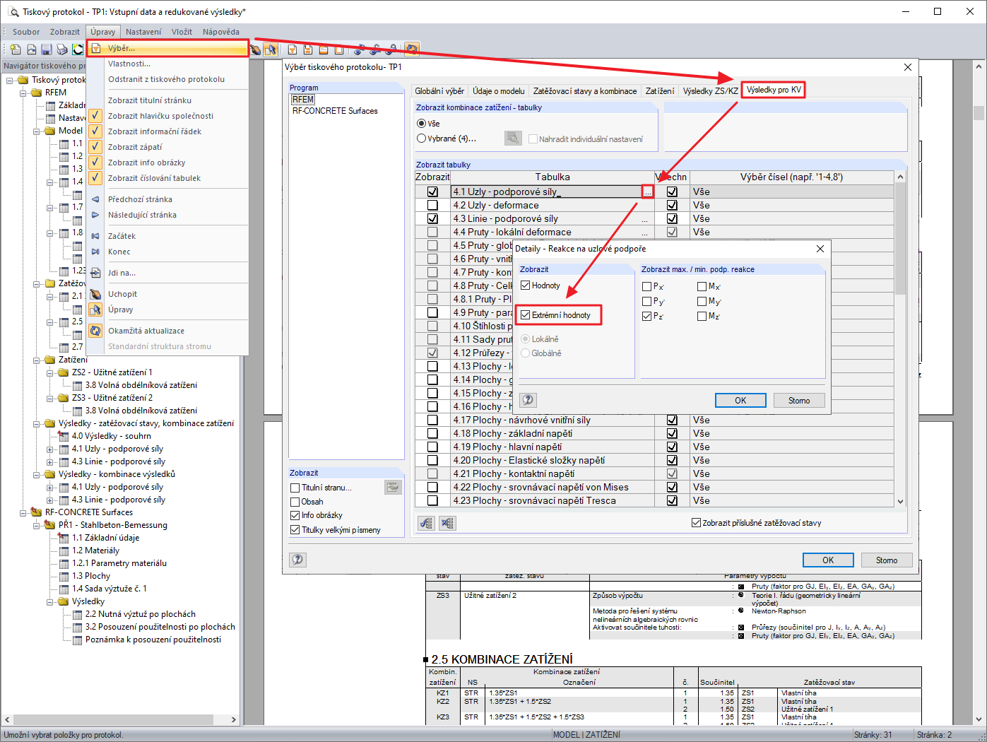Switch to the Zatěžovací stavy a kombinace tab

(585, 91)
